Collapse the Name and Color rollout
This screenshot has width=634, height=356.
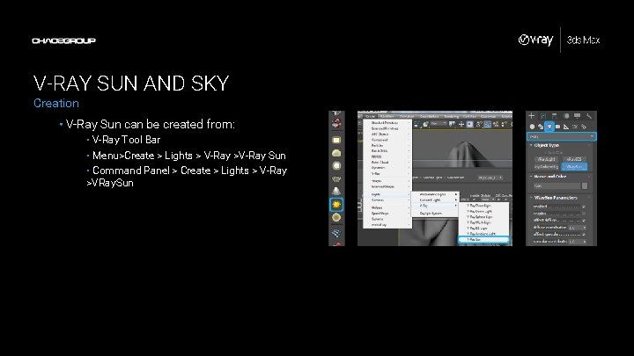coord(549,177)
